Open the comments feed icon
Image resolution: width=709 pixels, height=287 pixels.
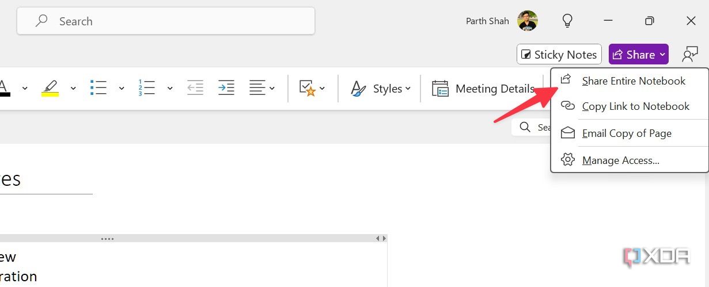[x=690, y=55]
